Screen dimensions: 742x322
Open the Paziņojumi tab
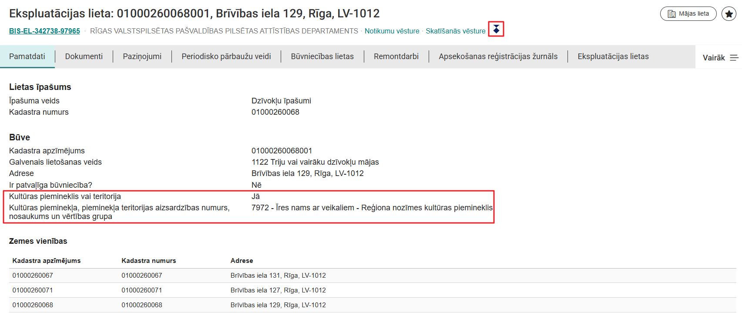[142, 56]
